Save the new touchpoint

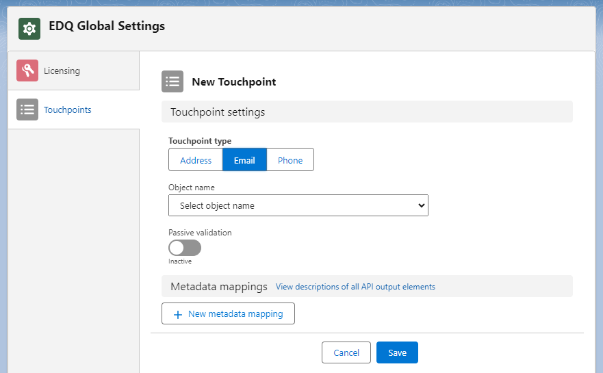(x=397, y=352)
